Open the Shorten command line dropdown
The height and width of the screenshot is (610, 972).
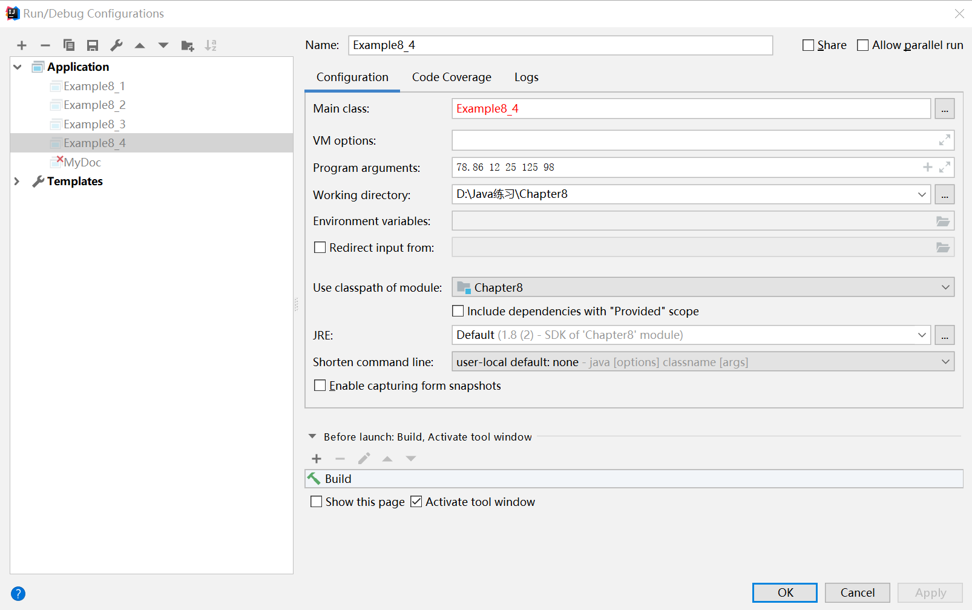click(703, 362)
